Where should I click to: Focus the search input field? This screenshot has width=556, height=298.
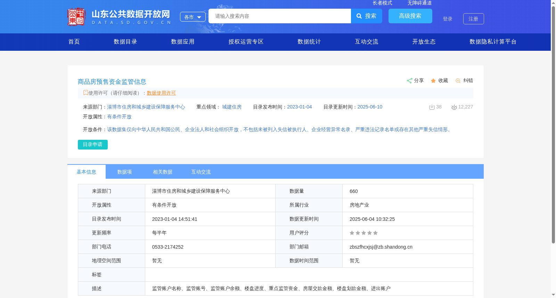coord(280,16)
